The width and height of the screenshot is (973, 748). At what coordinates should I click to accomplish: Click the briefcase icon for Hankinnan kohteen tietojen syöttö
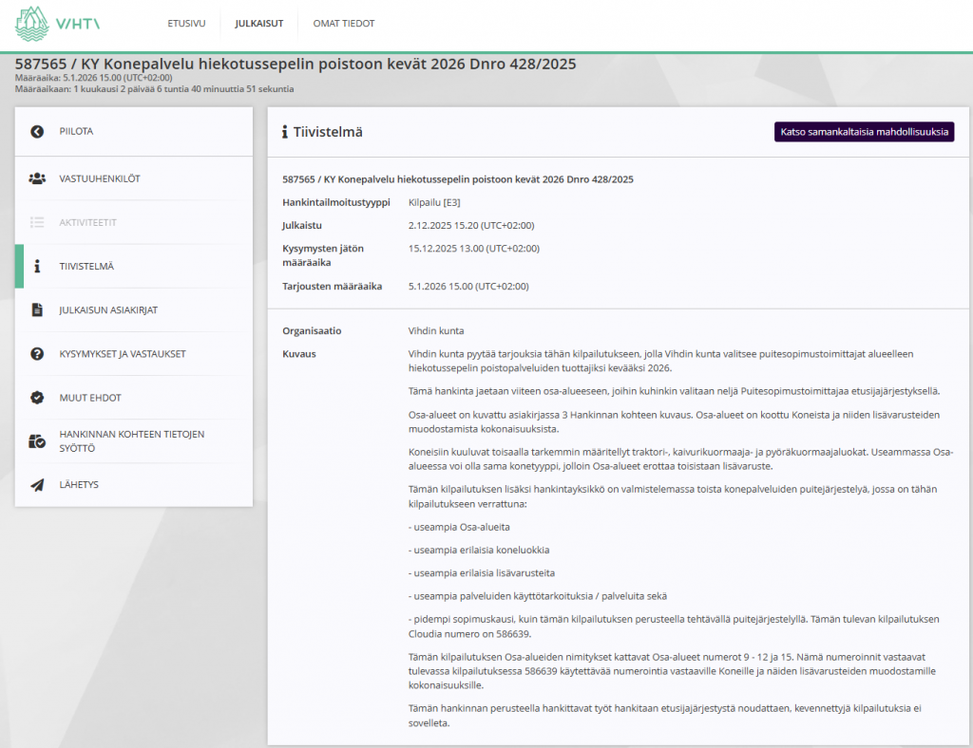point(37,441)
